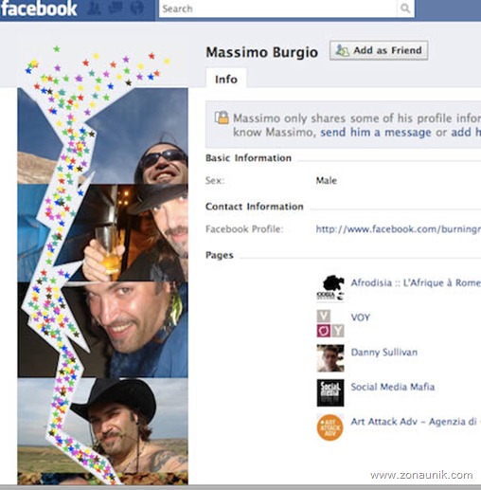Screen dimensions: 481x490
Task: Follow the send him a message link
Action: click(376, 132)
